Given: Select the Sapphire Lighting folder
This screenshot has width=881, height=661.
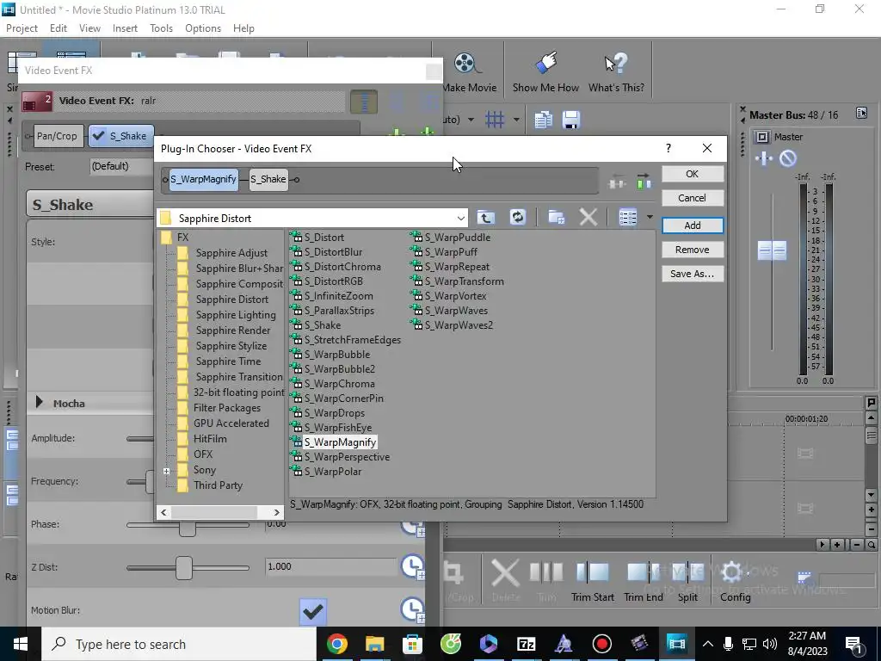Looking at the screenshot, I should pyautogui.click(x=236, y=315).
